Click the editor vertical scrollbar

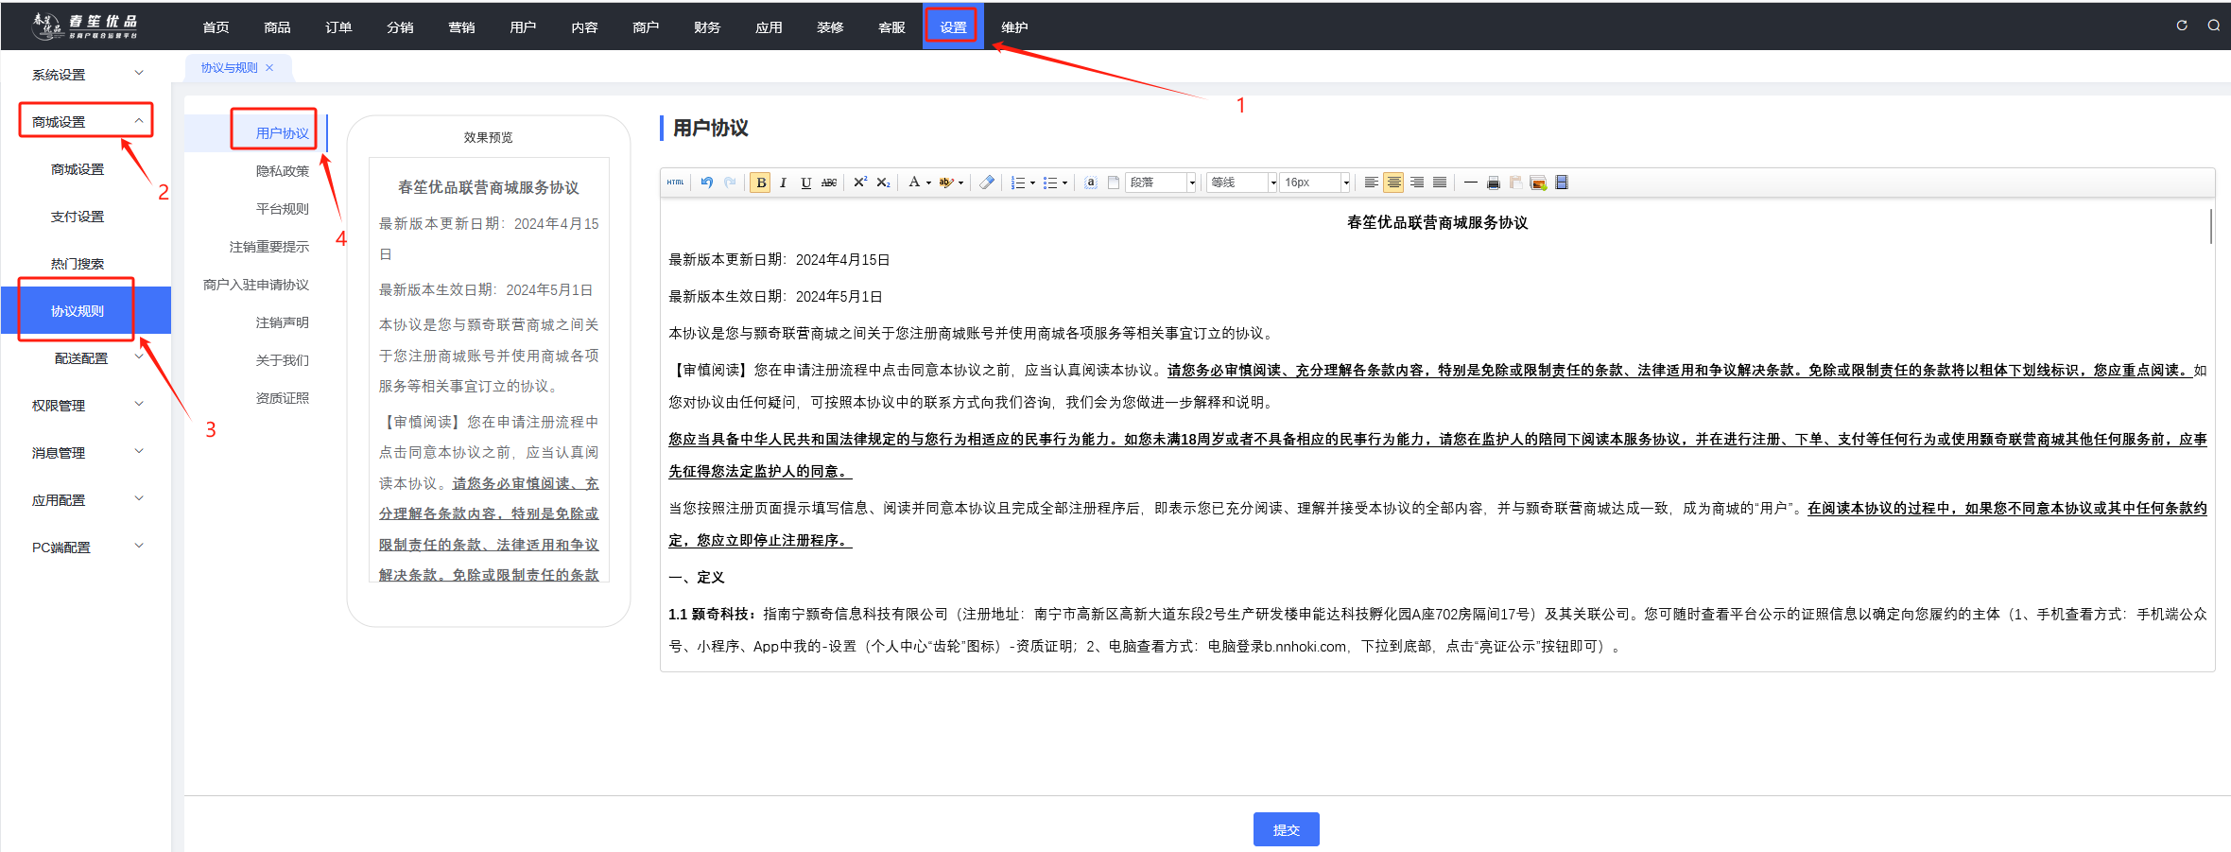pos(2210,227)
